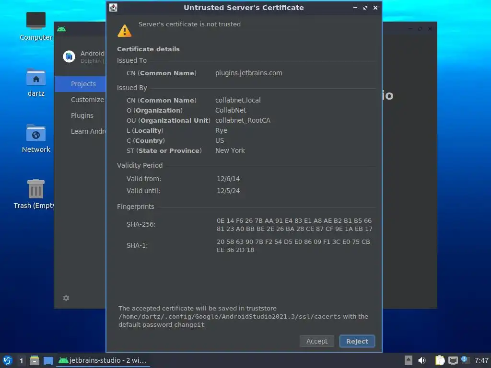Click the Android Studio logo in the sidebar
Viewport: 491px width, 368px height.
coord(69,57)
